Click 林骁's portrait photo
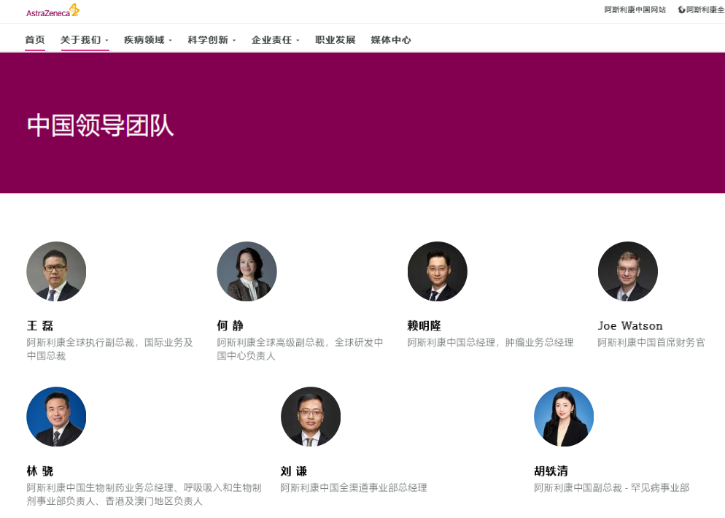 tap(56, 417)
